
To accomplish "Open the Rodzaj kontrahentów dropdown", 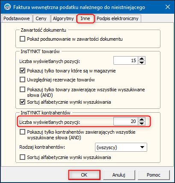I will (x=121, y=147).
